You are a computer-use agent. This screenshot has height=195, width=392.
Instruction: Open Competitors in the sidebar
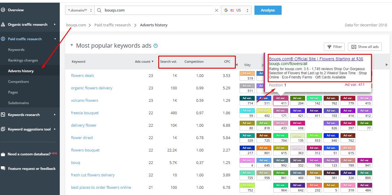coord(19,82)
